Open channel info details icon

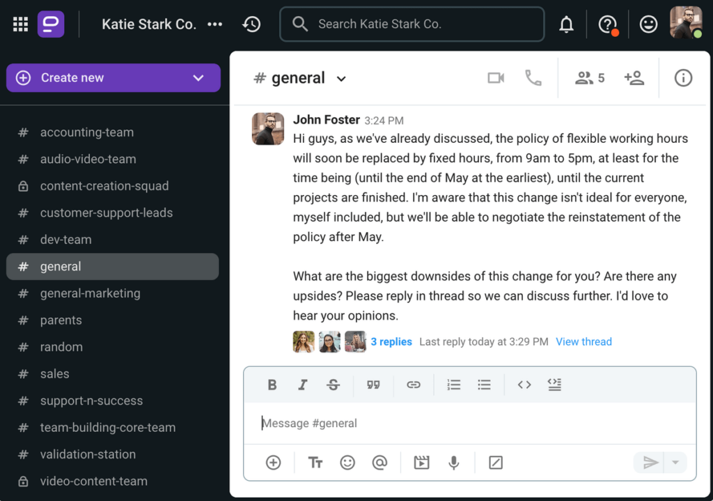[x=683, y=78]
